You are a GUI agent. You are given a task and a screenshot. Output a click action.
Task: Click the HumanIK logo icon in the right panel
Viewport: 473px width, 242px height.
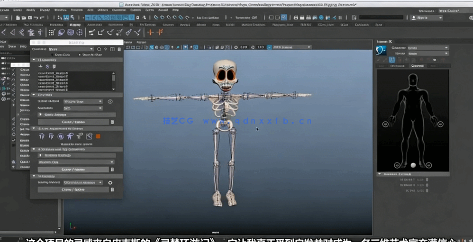click(382, 50)
